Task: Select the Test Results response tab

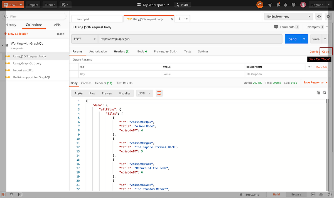Action: click(x=124, y=83)
